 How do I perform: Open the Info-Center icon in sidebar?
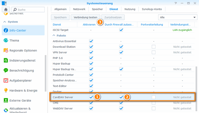click(6, 30)
